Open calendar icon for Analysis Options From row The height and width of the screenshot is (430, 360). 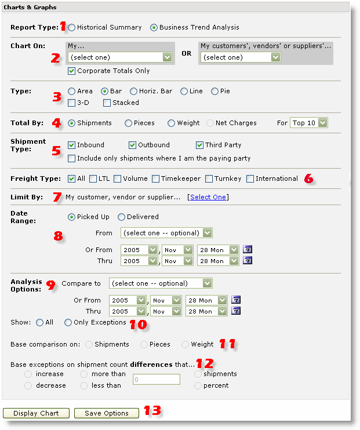tap(236, 300)
